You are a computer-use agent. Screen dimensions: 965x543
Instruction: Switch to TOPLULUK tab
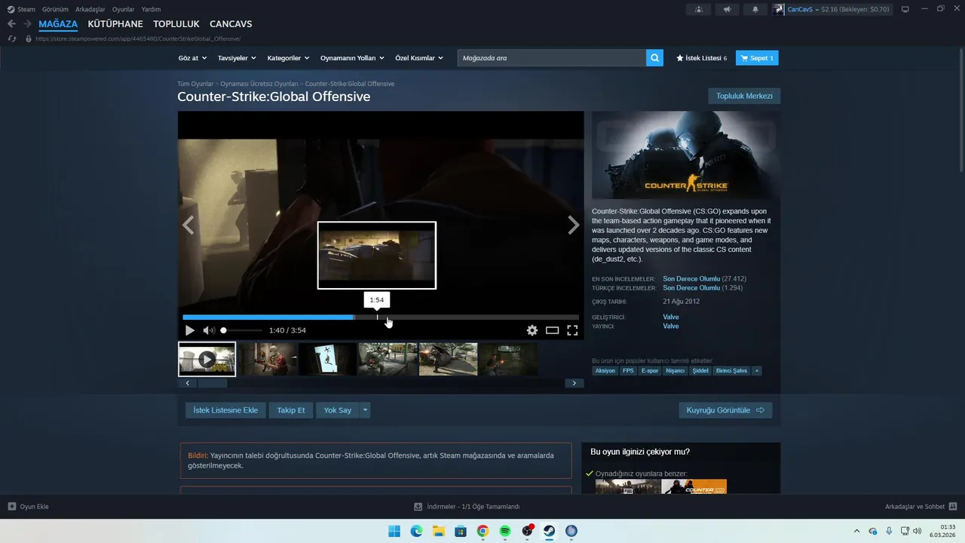176,24
